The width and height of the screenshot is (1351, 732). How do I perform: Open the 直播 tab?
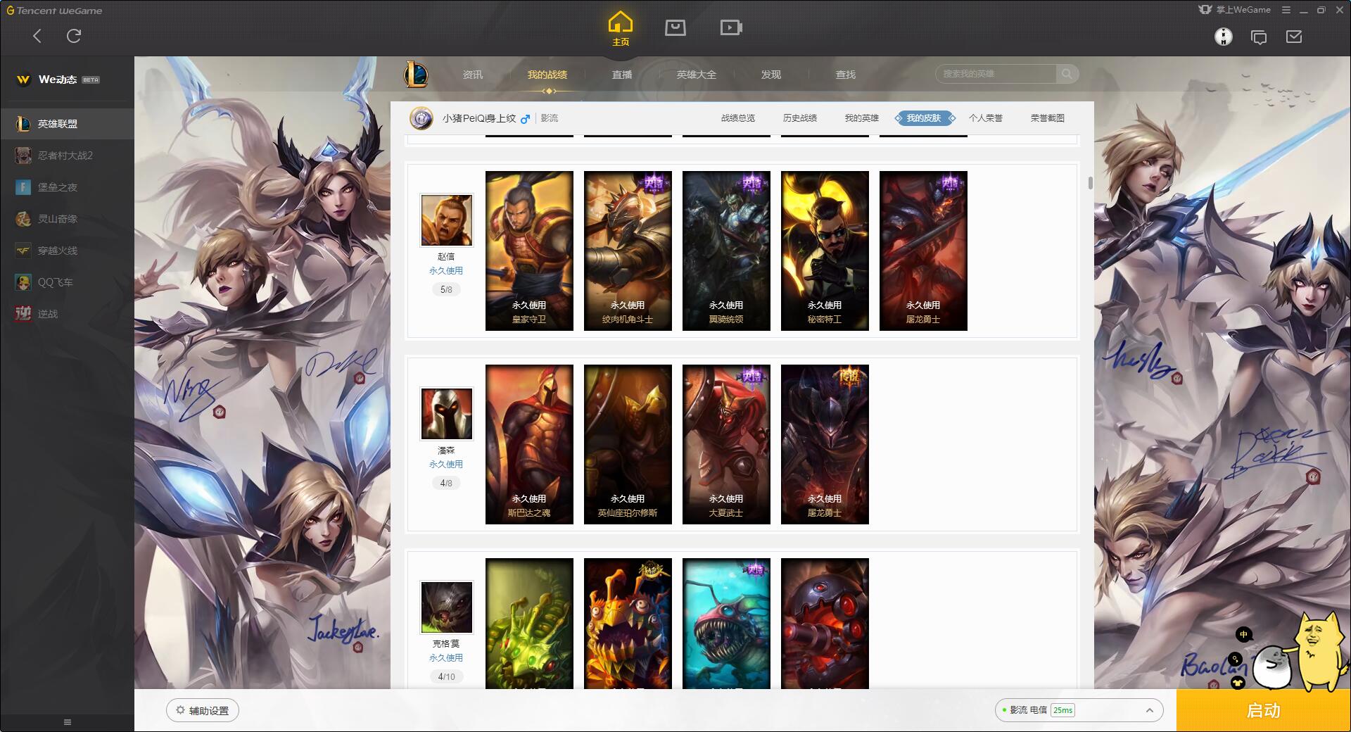coord(622,75)
